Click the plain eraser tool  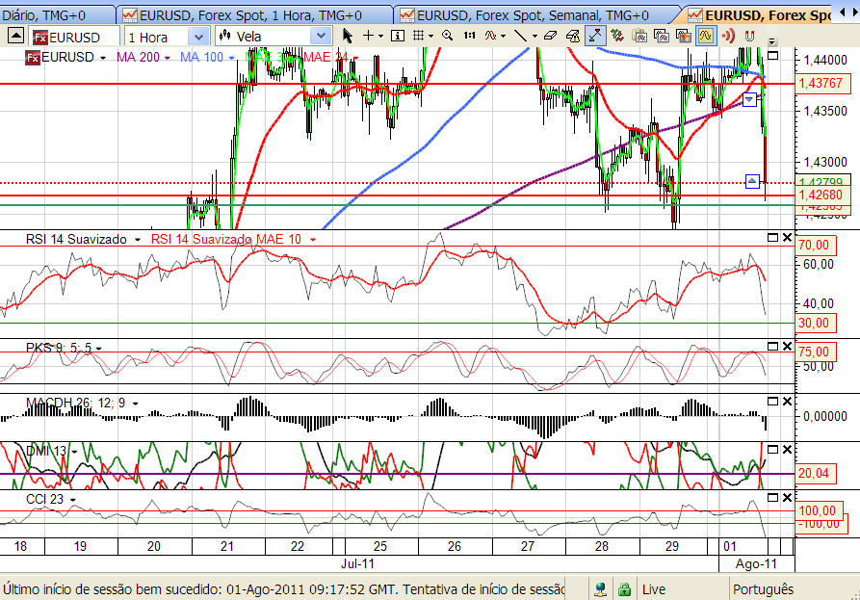[550, 37]
